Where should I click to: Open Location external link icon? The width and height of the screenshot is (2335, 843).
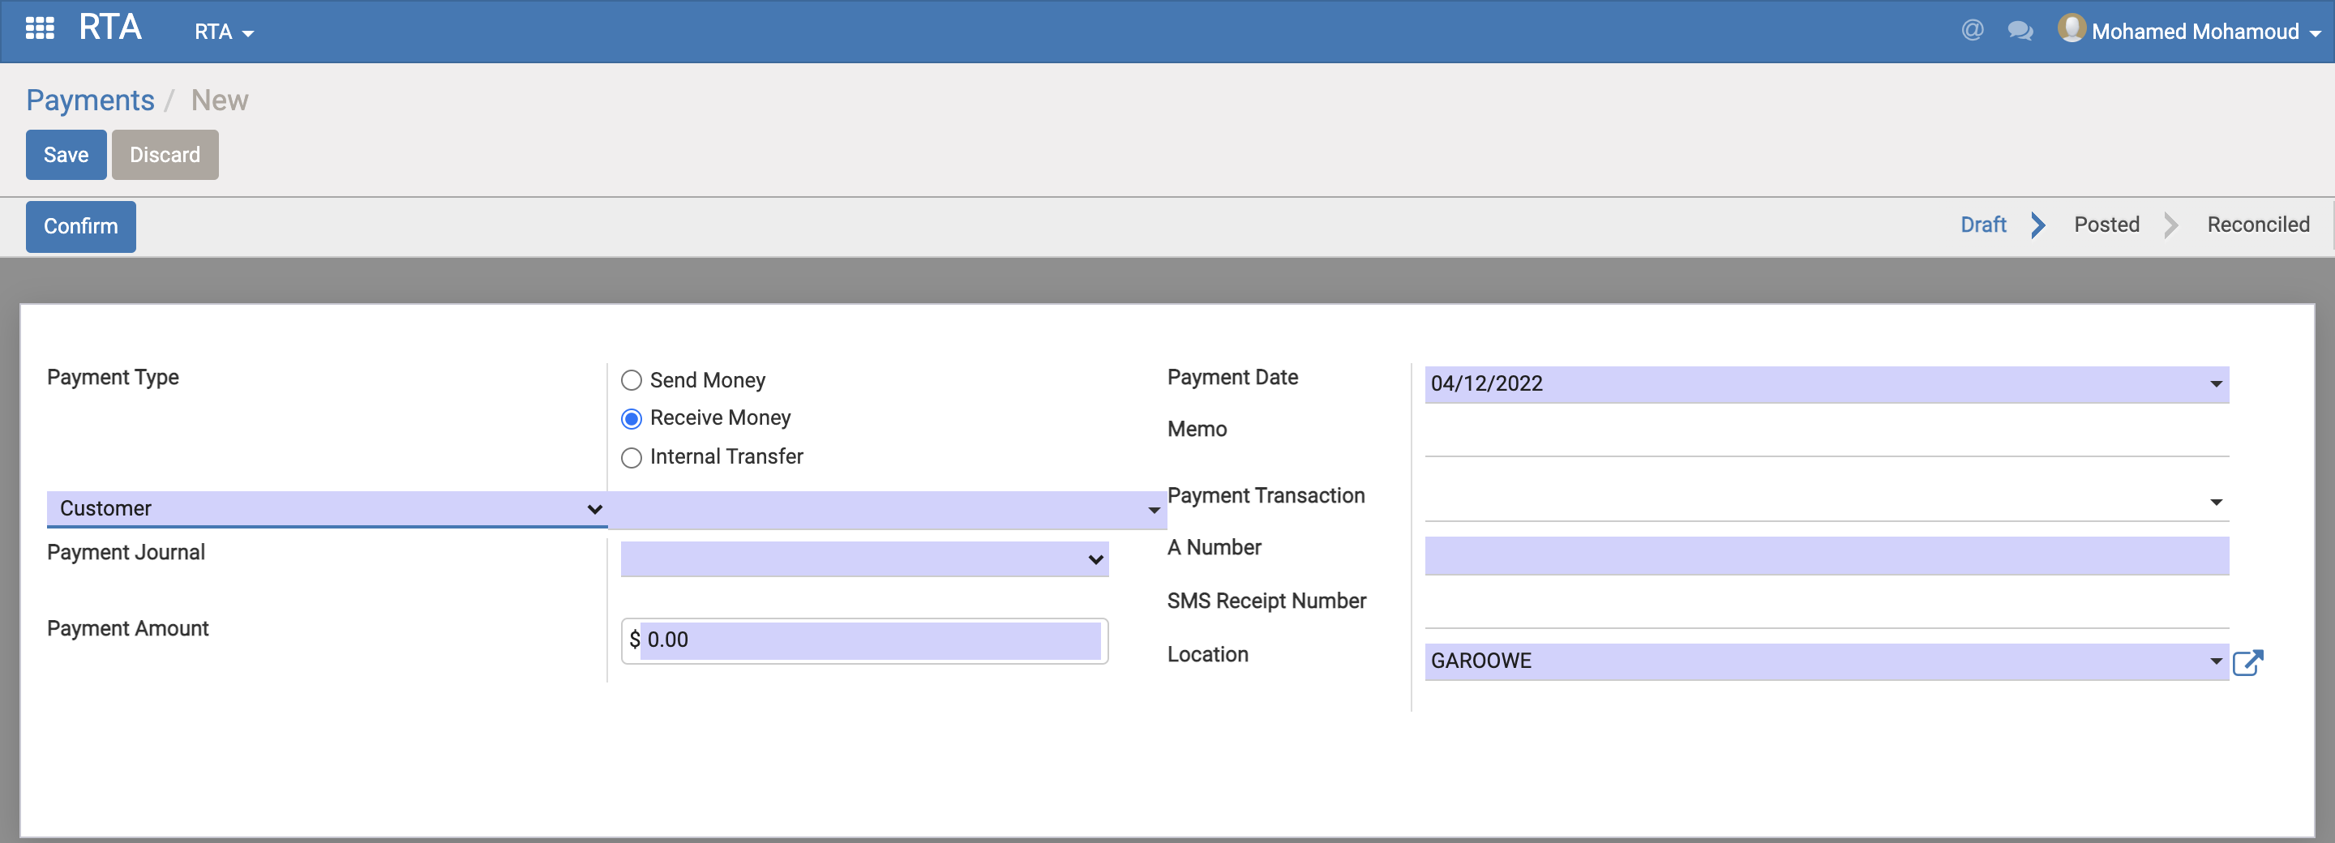tap(2248, 662)
